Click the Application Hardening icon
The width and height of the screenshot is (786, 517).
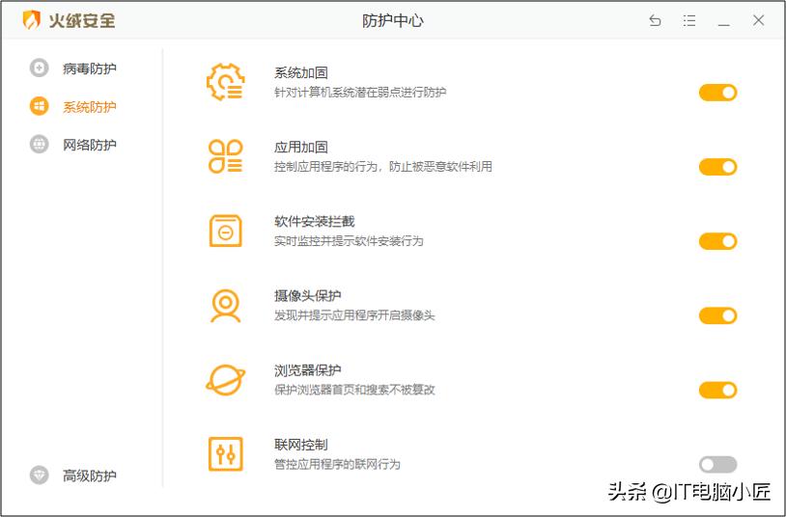pyautogui.click(x=225, y=156)
